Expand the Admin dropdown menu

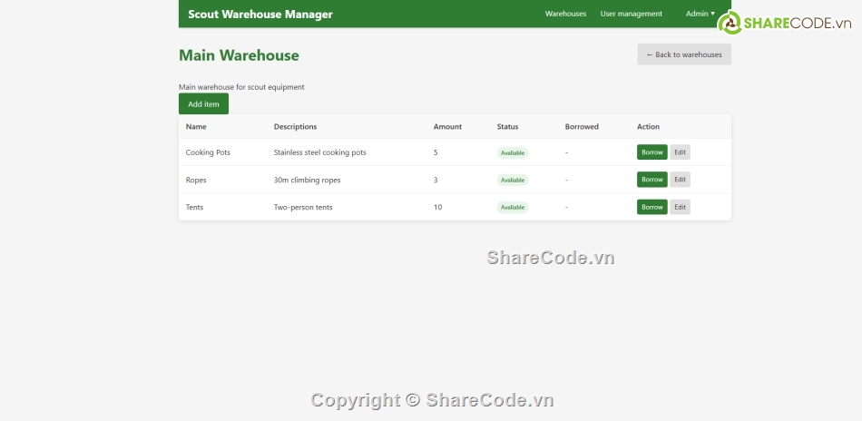pos(700,14)
